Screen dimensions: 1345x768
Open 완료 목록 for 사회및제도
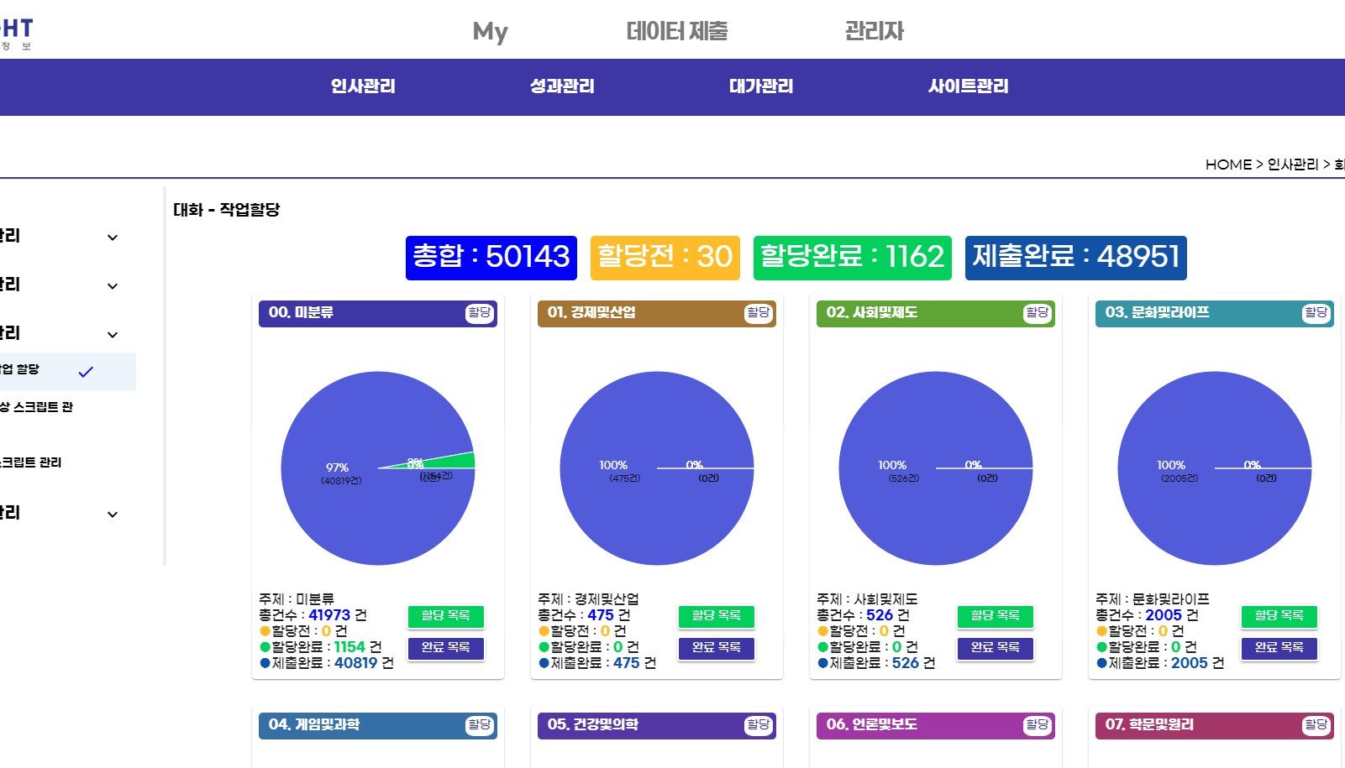(996, 648)
